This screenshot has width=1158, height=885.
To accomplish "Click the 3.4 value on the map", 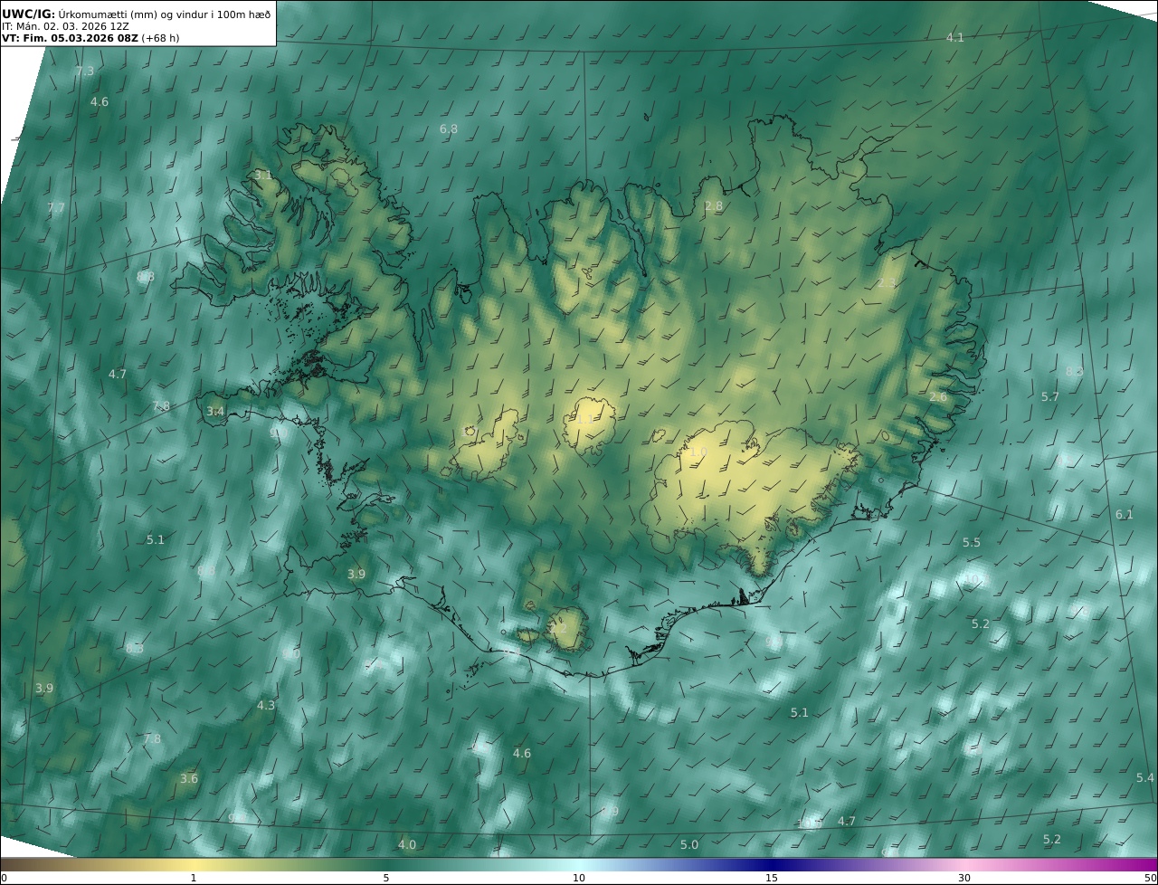I will click(215, 412).
